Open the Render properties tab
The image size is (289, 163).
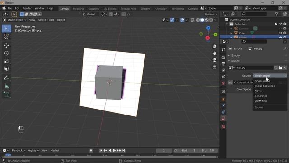coord(224,58)
